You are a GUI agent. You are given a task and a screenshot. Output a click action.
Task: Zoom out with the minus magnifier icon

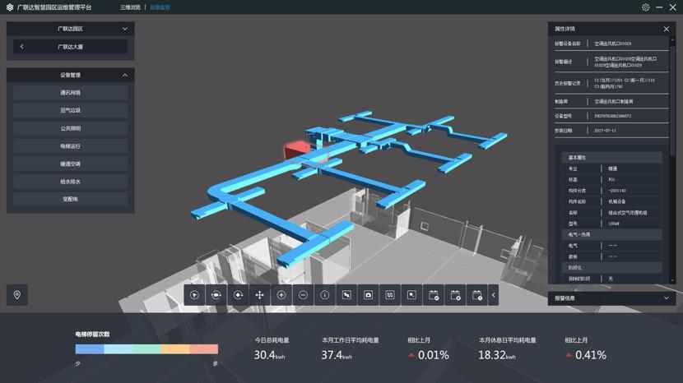(x=303, y=295)
